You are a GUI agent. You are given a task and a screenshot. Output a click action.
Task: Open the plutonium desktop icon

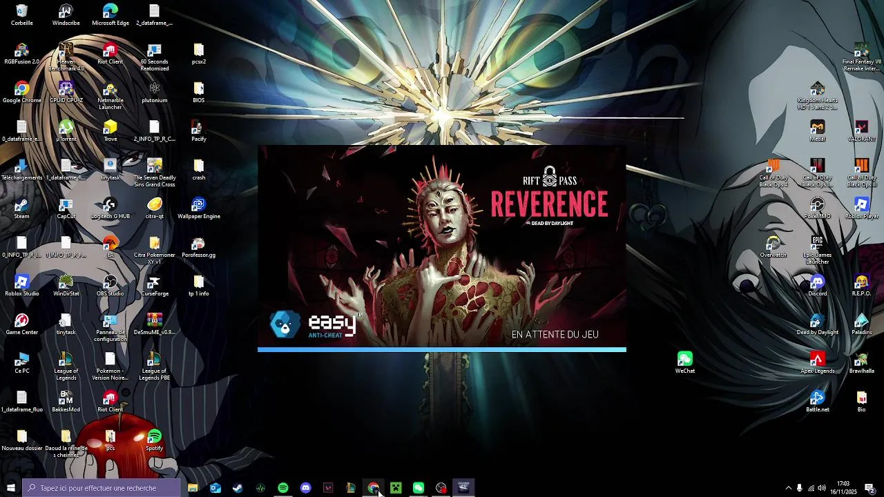tap(155, 92)
